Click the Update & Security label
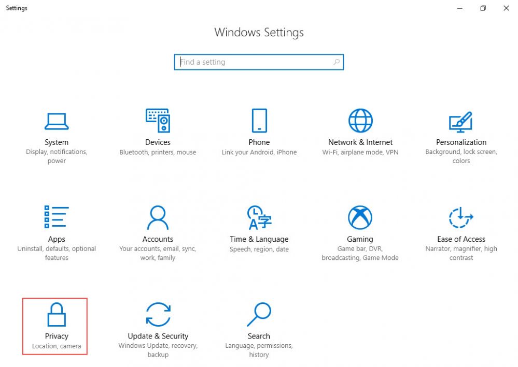518x367 pixels. [x=158, y=336]
